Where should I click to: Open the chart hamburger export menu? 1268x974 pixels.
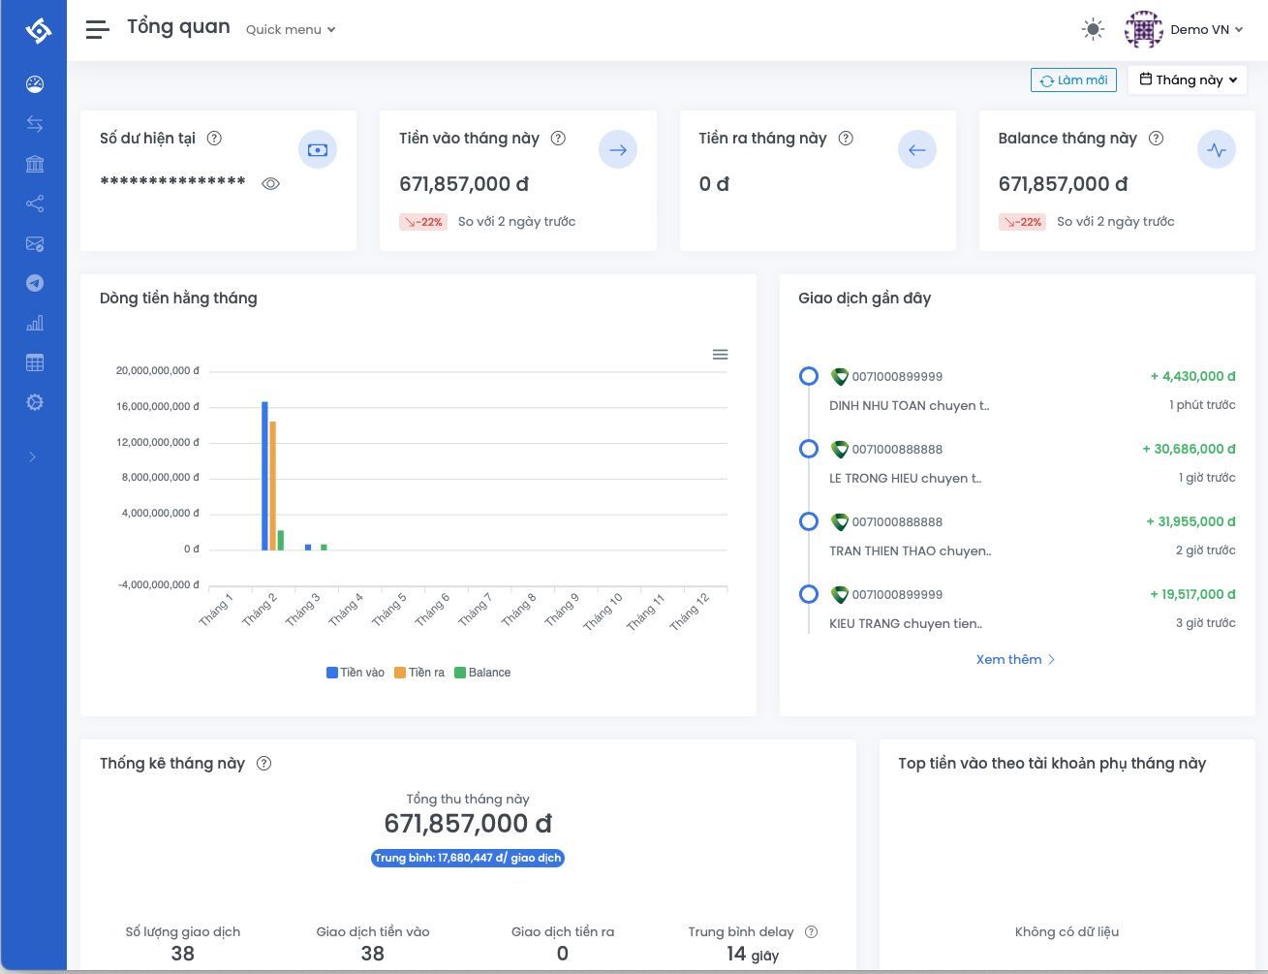coord(720,355)
